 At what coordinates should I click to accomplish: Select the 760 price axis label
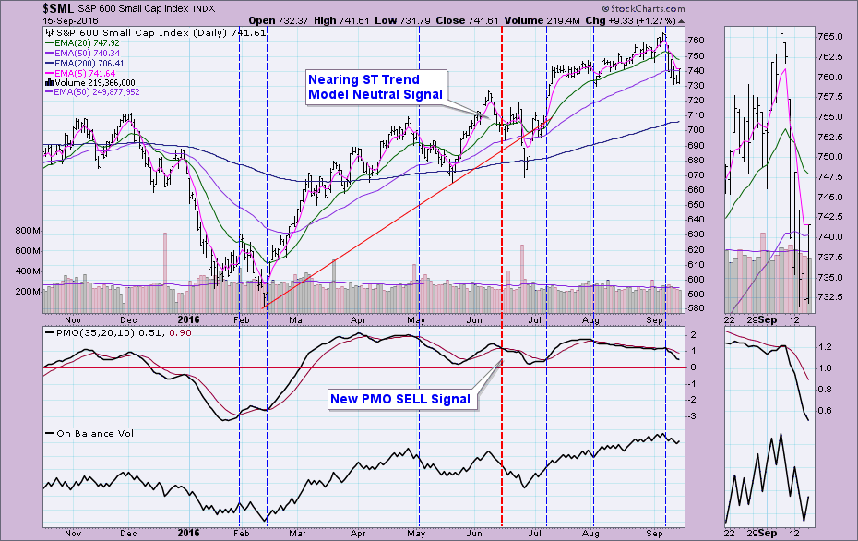point(696,41)
